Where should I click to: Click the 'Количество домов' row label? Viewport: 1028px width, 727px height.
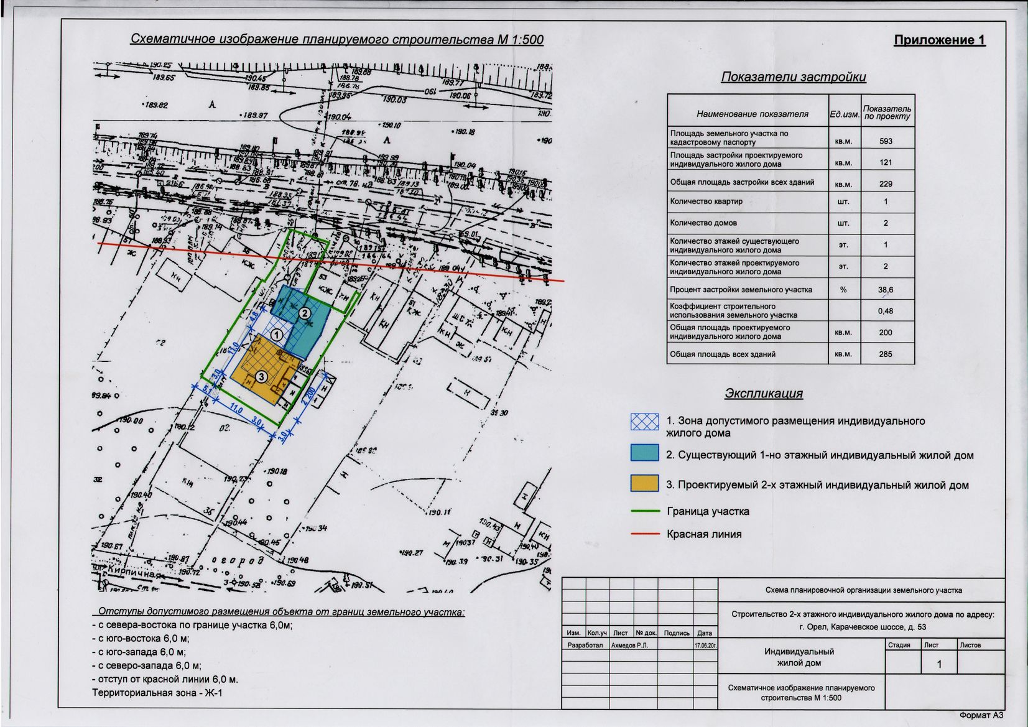point(703,223)
